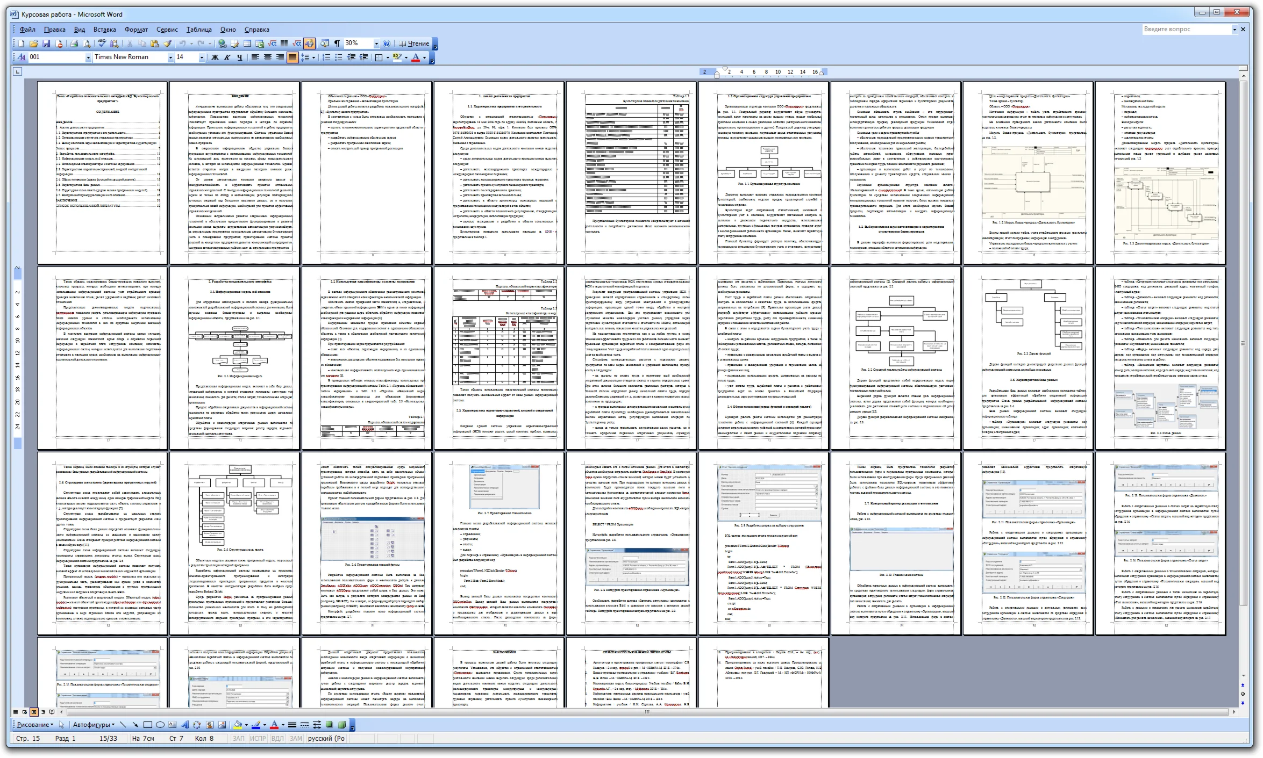Open the Вставка menu
This screenshot has width=1263, height=758.
tap(104, 30)
